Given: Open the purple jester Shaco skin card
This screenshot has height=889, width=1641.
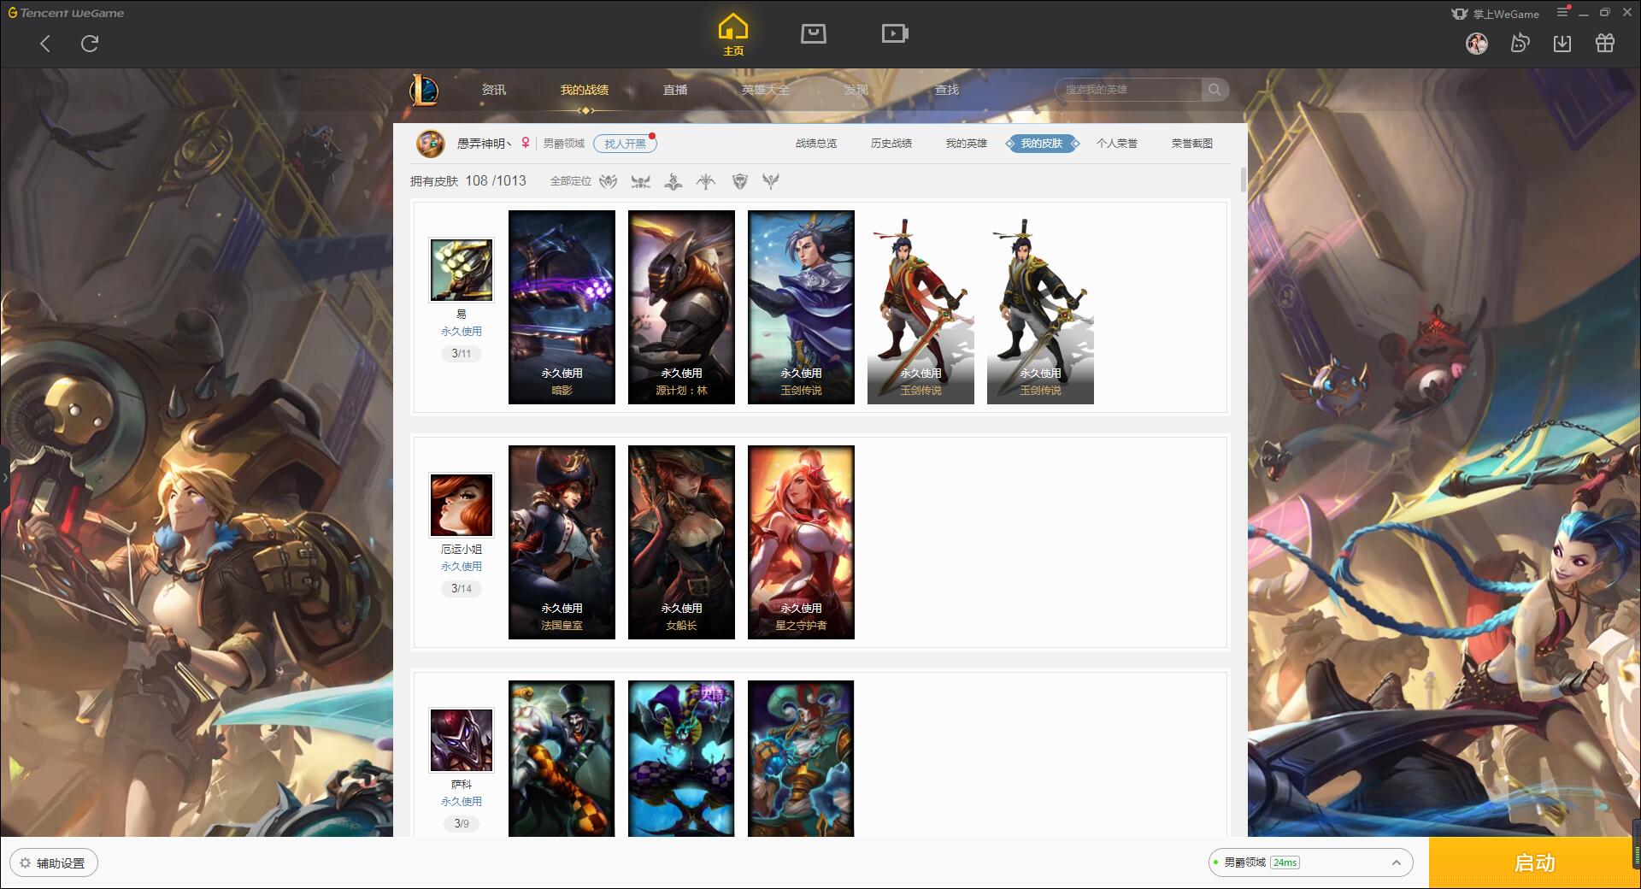Looking at the screenshot, I should [681, 758].
